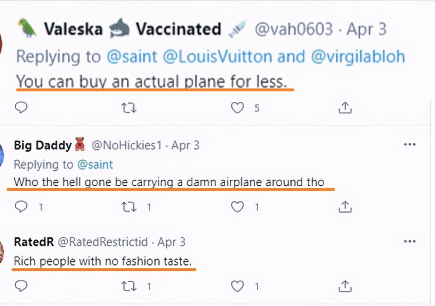Retweet RatedR's tweet
The height and width of the screenshot is (306, 435).
(129, 286)
